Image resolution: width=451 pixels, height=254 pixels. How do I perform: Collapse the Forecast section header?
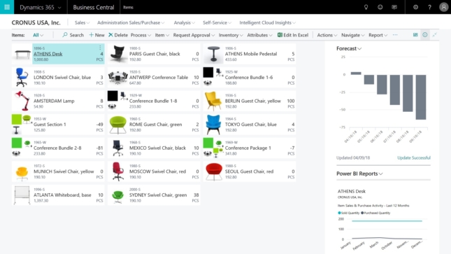pyautogui.click(x=349, y=48)
